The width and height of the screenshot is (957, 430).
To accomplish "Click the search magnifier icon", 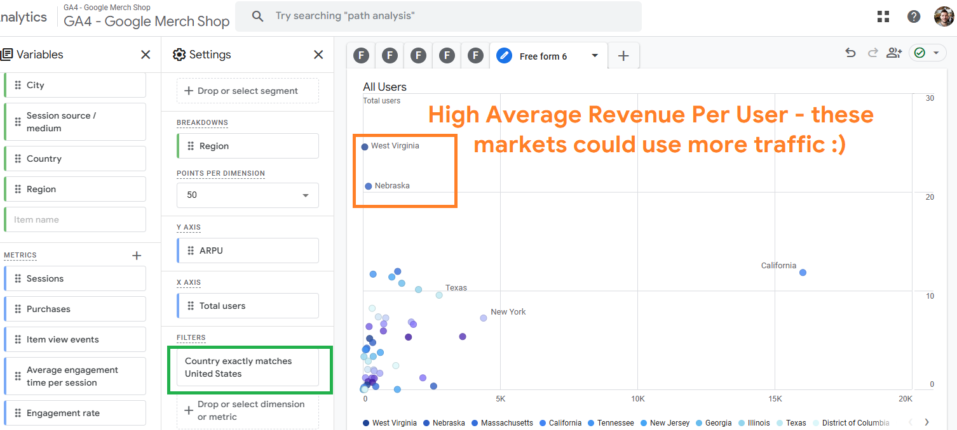I will pos(257,16).
